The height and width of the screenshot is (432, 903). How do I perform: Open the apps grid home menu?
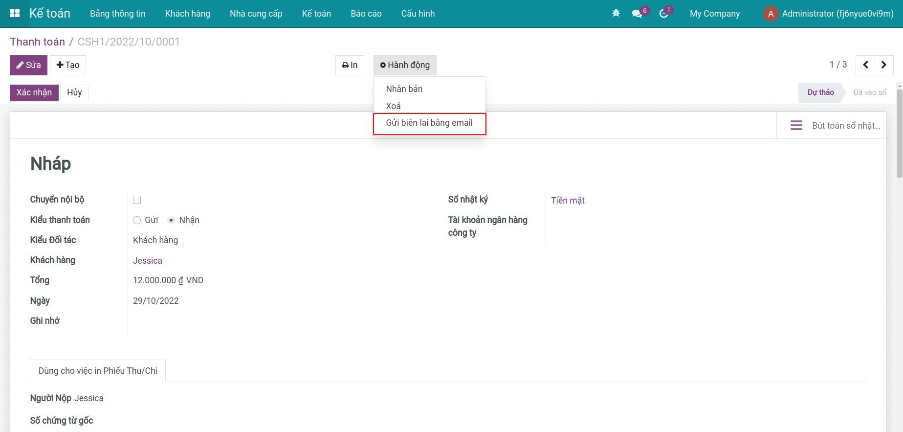pos(15,13)
